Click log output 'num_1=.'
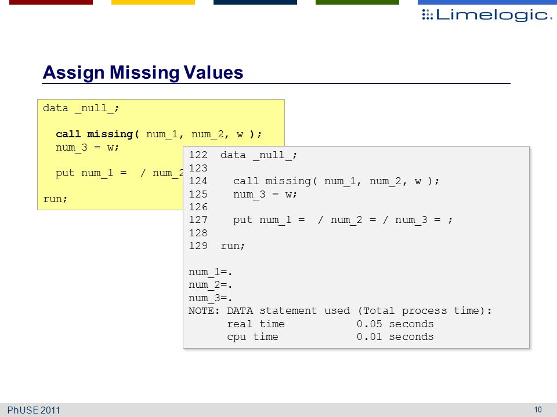Screen dimensions: 557x417 click(210, 272)
